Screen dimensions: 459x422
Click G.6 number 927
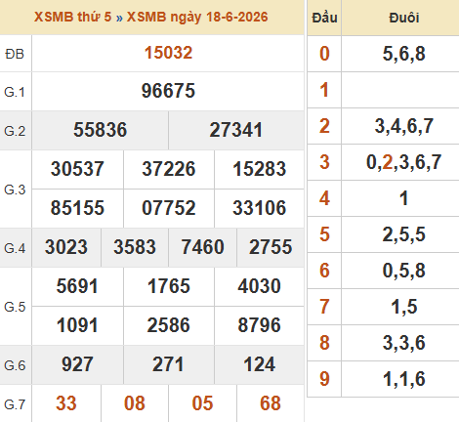point(77,364)
